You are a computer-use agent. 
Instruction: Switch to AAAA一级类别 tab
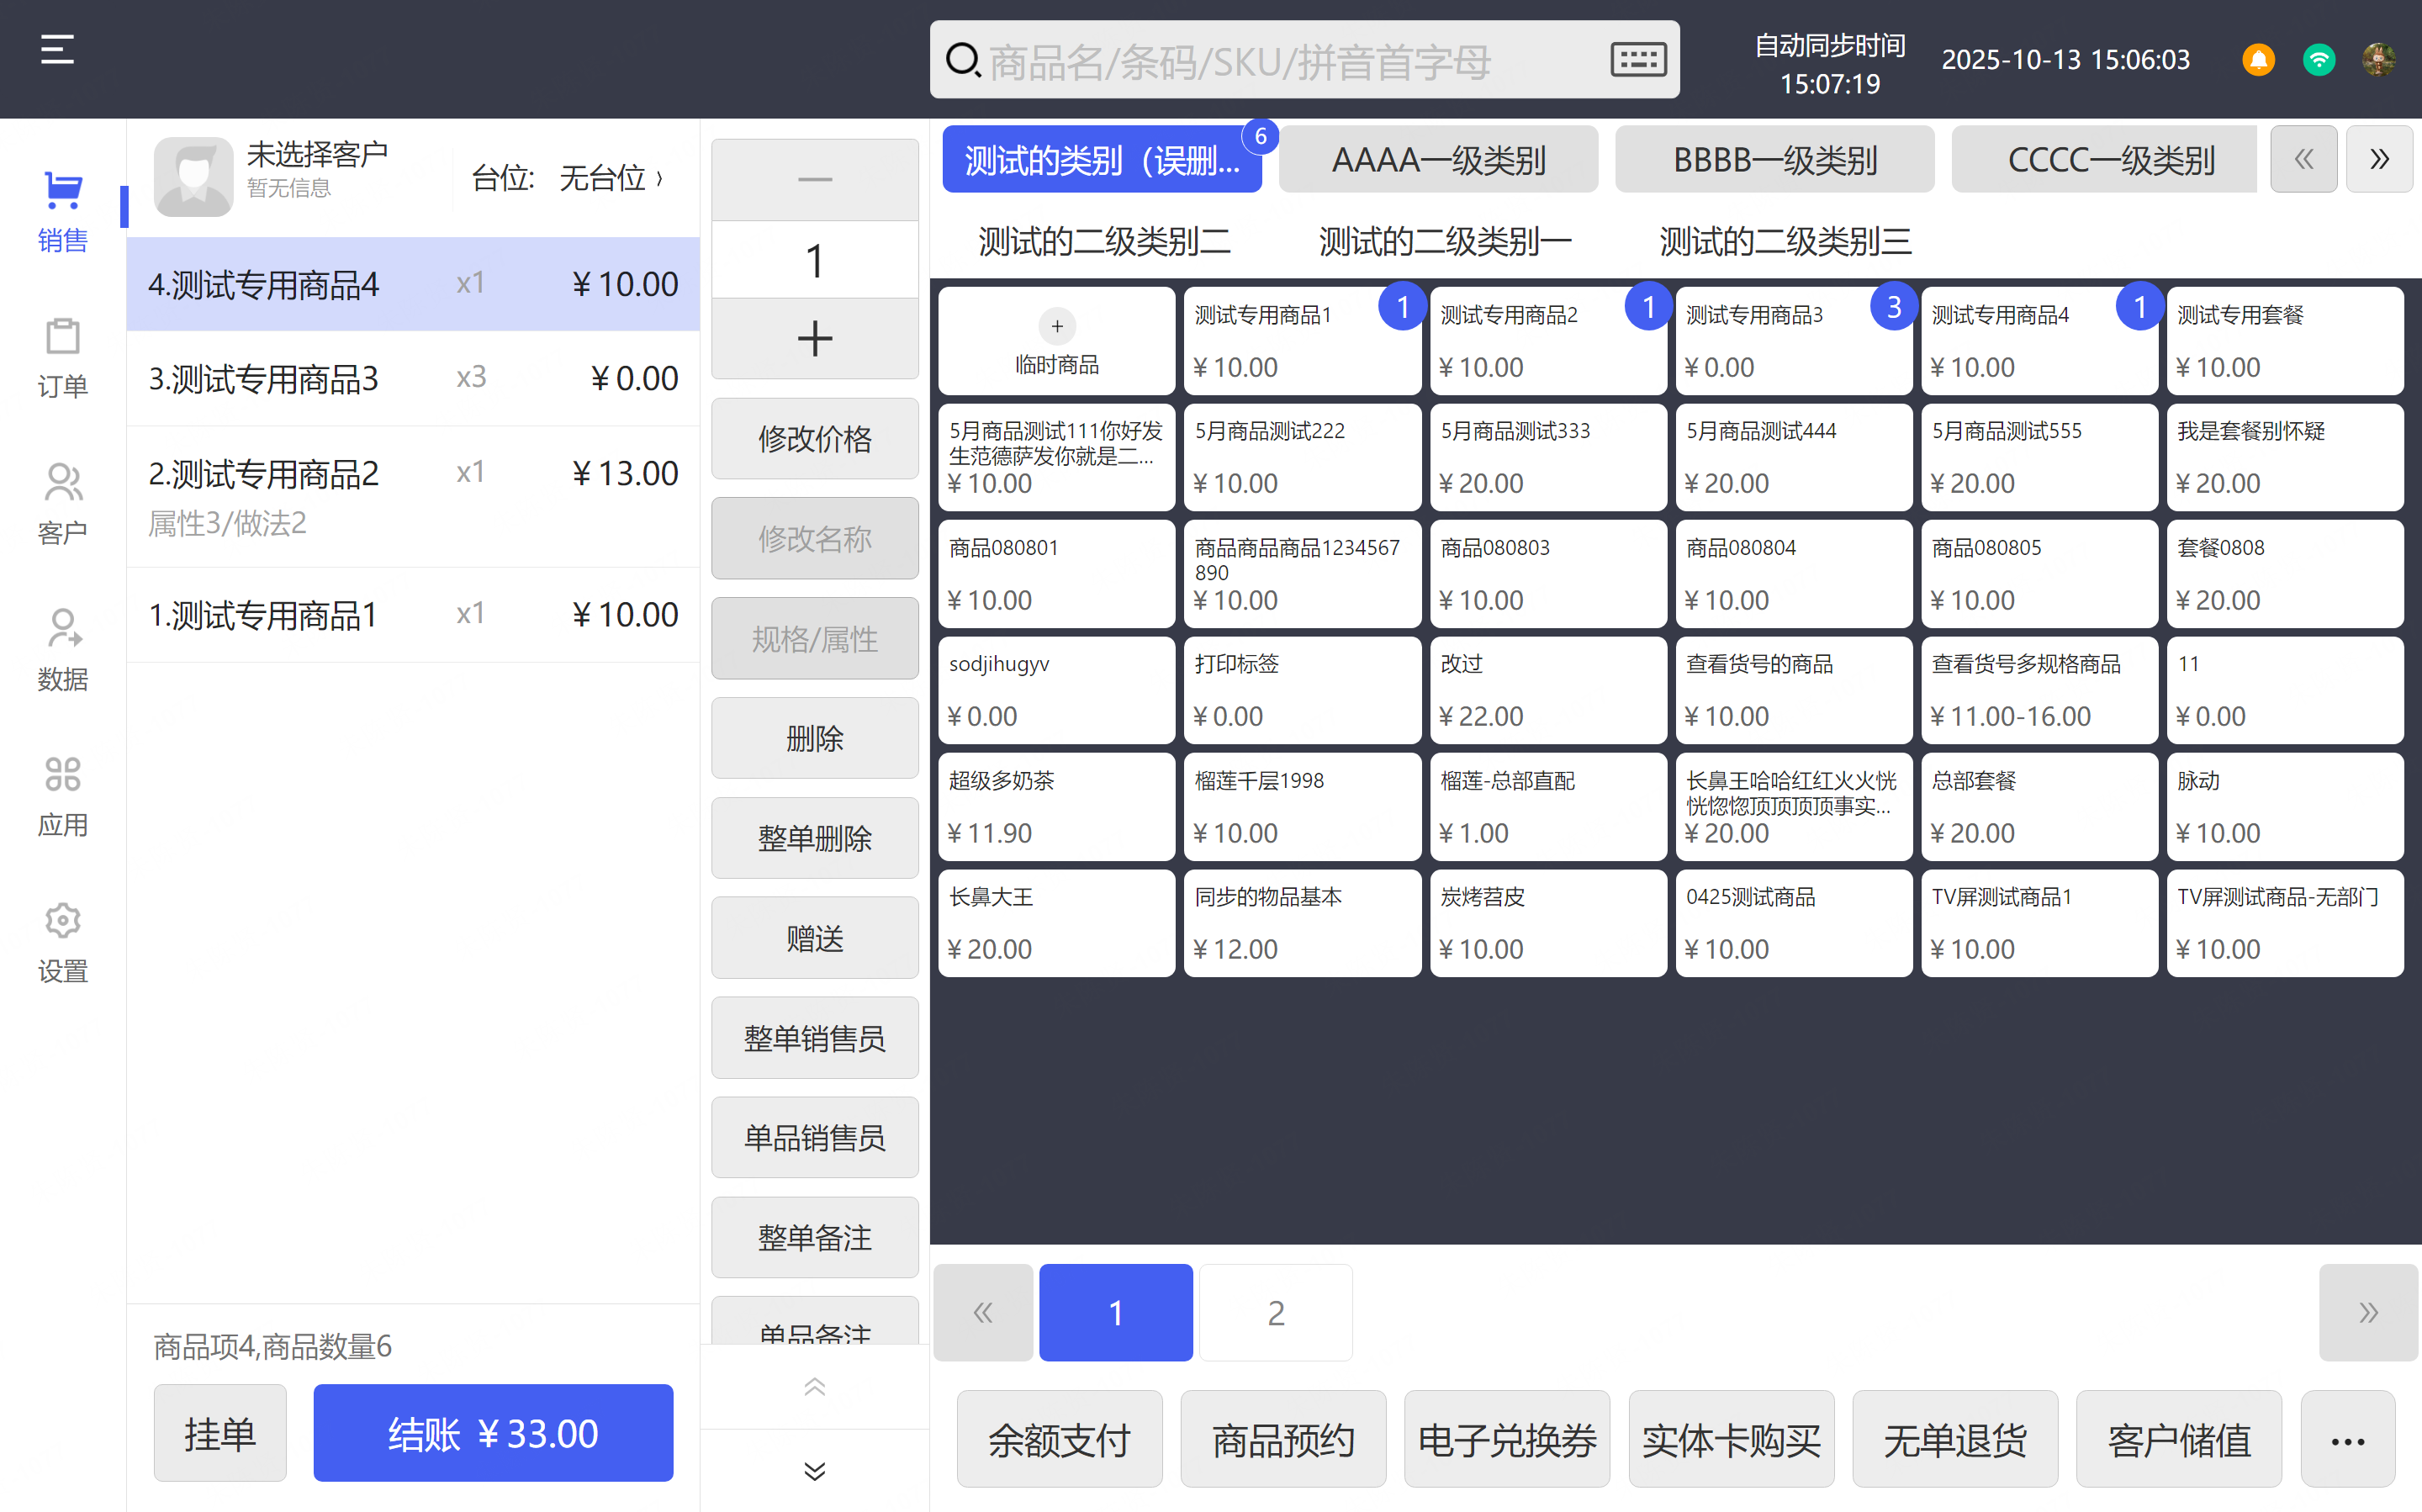tap(1437, 160)
